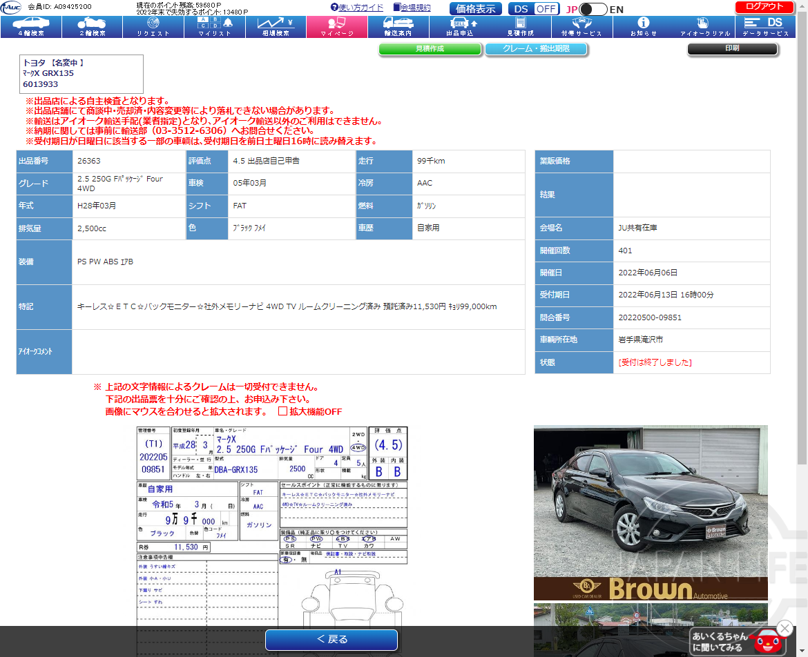Switch to the リクエスト tab

[x=153, y=26]
